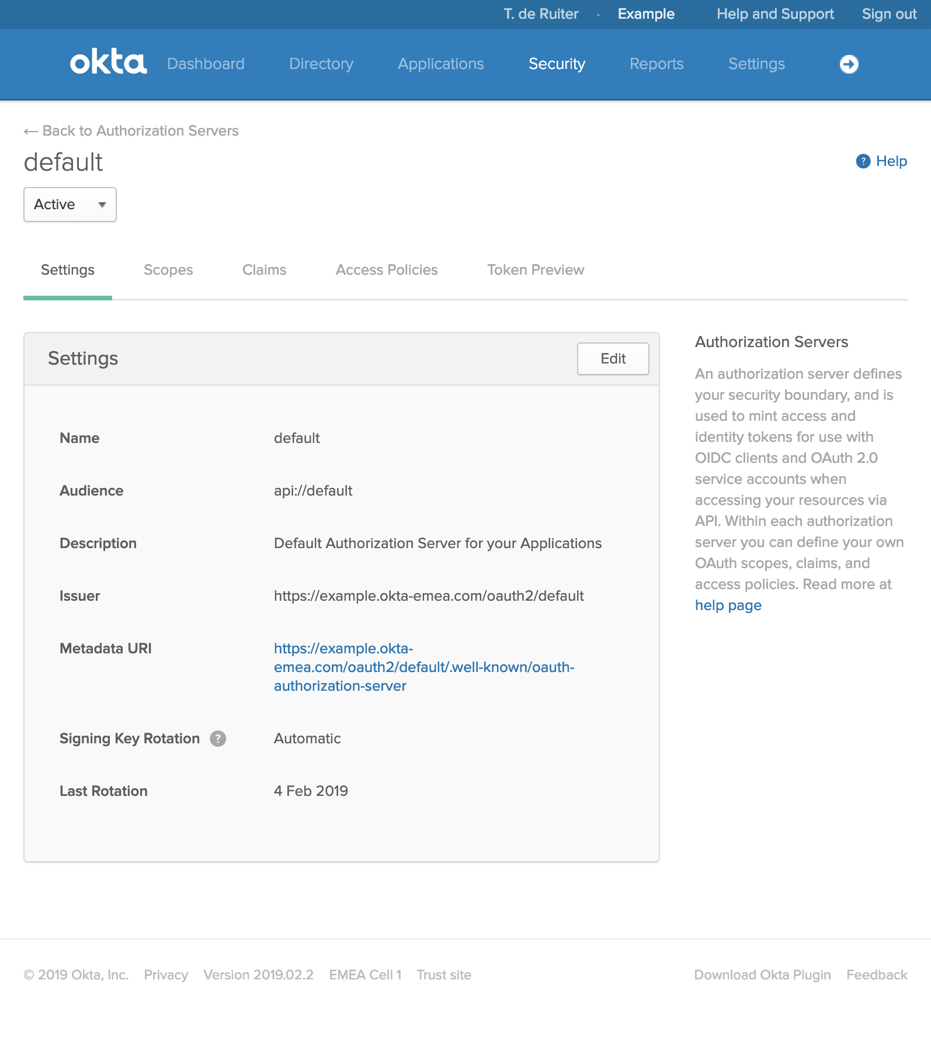Click Help and Support link
The image size is (931, 1053).
pyautogui.click(x=775, y=14)
